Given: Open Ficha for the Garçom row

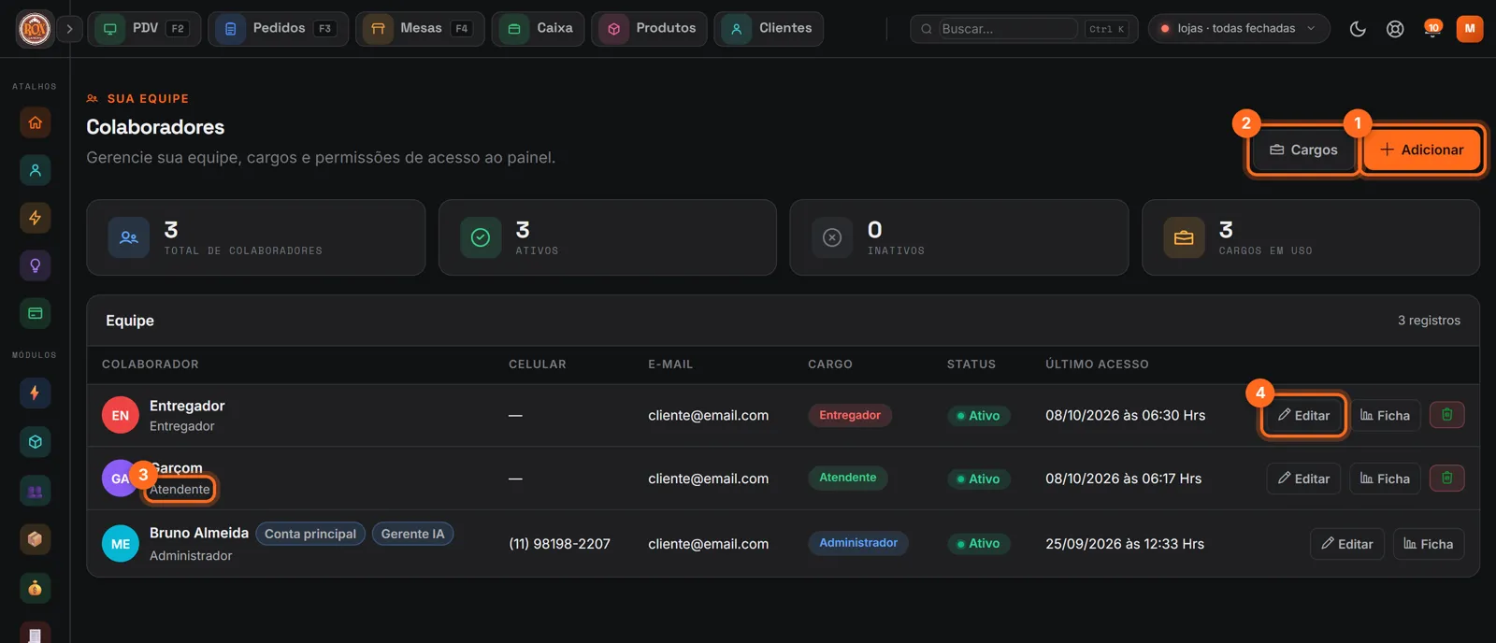Looking at the screenshot, I should click(x=1385, y=479).
